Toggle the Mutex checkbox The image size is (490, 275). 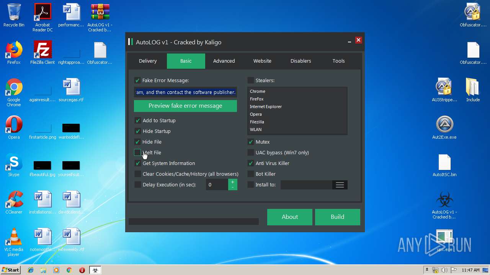(250, 142)
